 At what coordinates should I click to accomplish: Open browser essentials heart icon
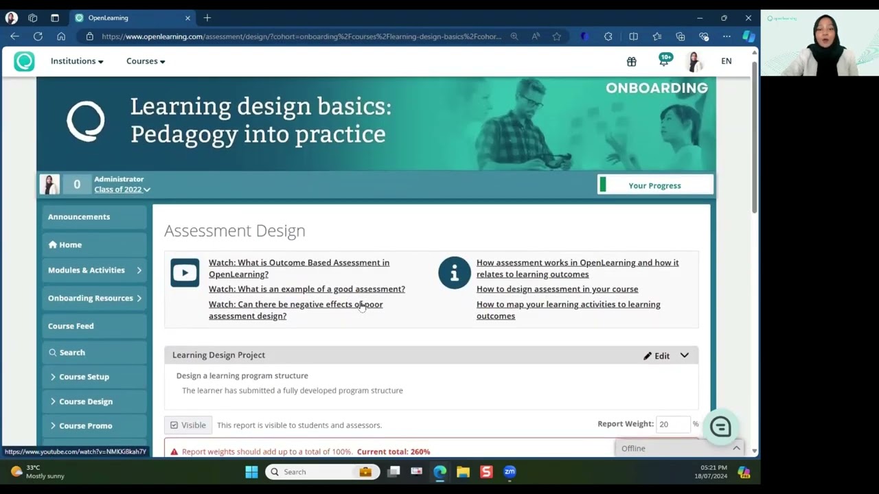704,36
